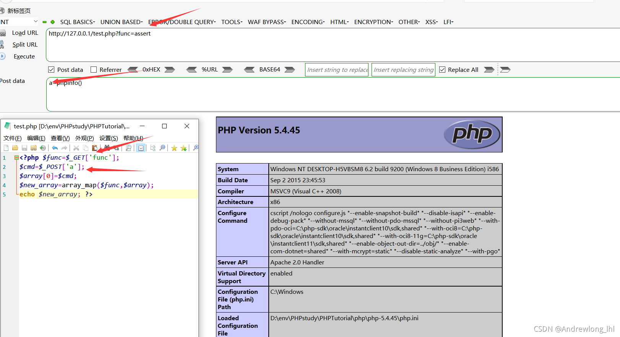Click the zoom-in magnifier at the toolbar's right end
Image resolution: width=620 pixels, height=337 pixels.
pos(196,148)
